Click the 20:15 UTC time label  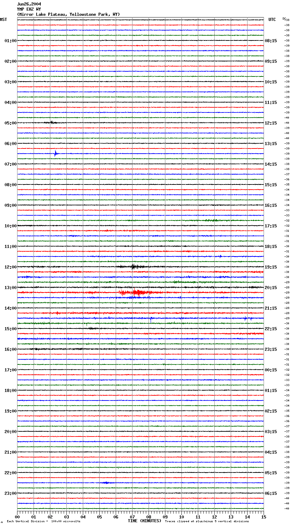[271, 288]
